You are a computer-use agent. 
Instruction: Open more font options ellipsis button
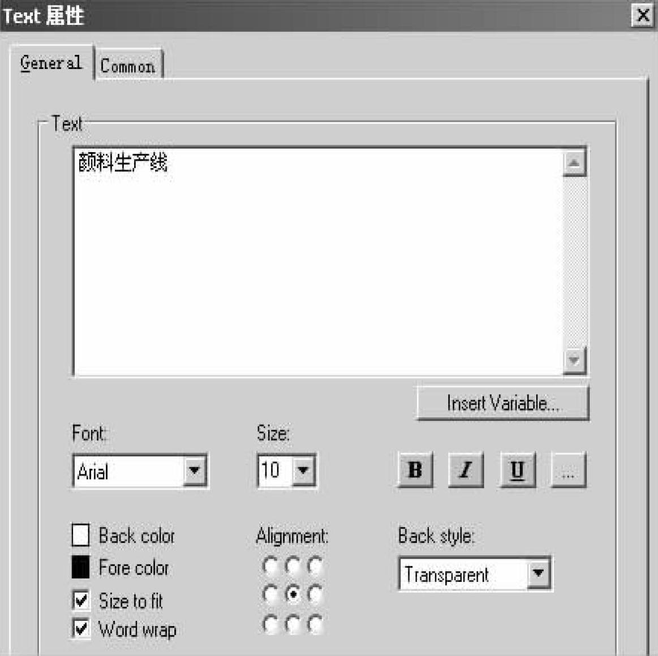coord(568,470)
